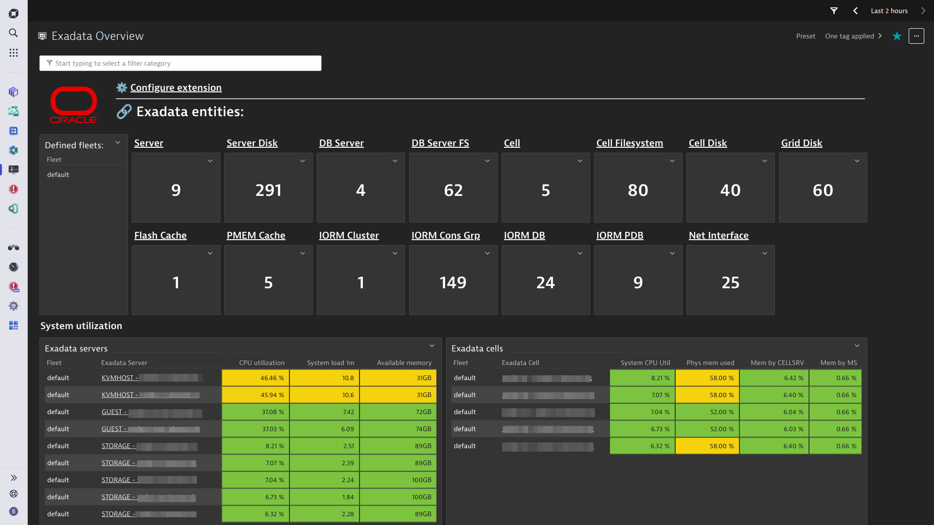Image resolution: width=934 pixels, height=525 pixels.
Task: Click the 46.46 % CPU utilization cell
Action: pos(255,378)
